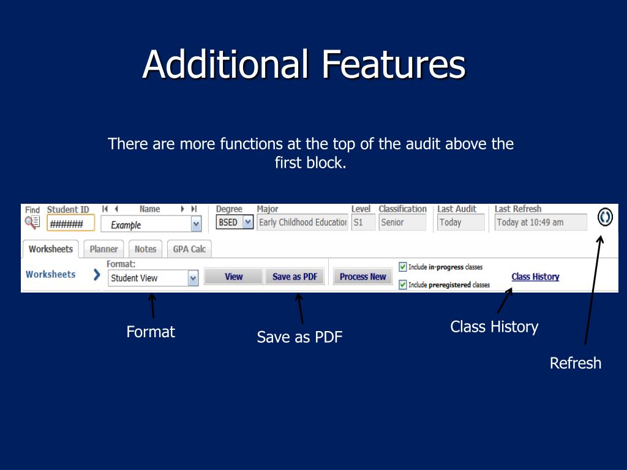The image size is (627, 470).
Task: Click the Refresh circular arrows icon
Action: 605,217
